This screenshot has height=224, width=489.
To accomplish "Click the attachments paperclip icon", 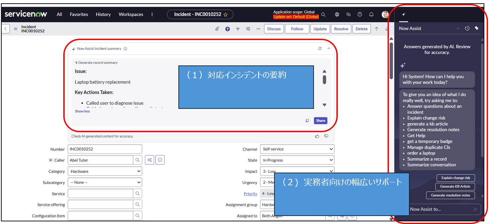I will pyautogui.click(x=217, y=29).
